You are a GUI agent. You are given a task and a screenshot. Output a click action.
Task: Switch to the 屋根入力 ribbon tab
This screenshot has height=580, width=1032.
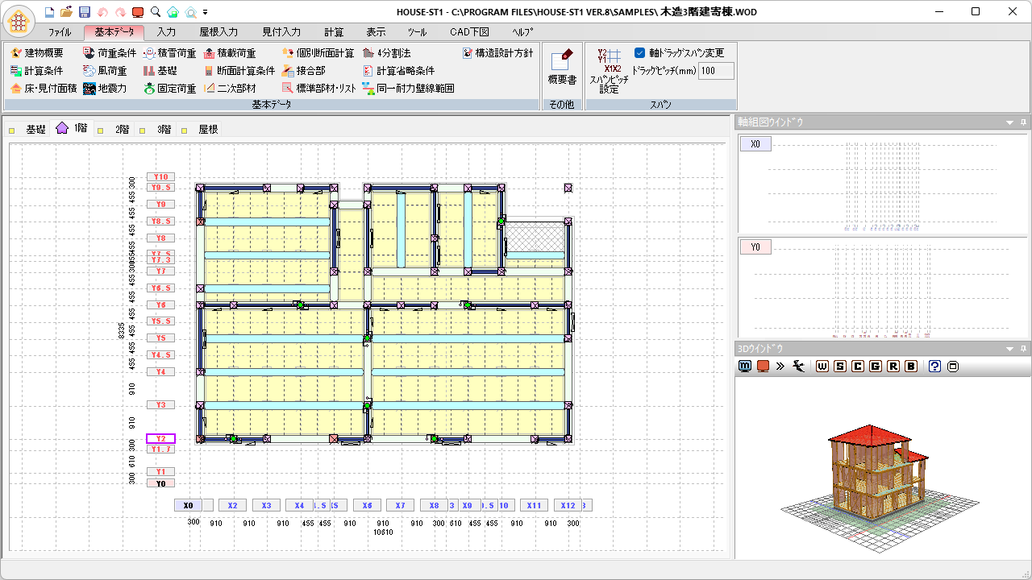pos(218,32)
